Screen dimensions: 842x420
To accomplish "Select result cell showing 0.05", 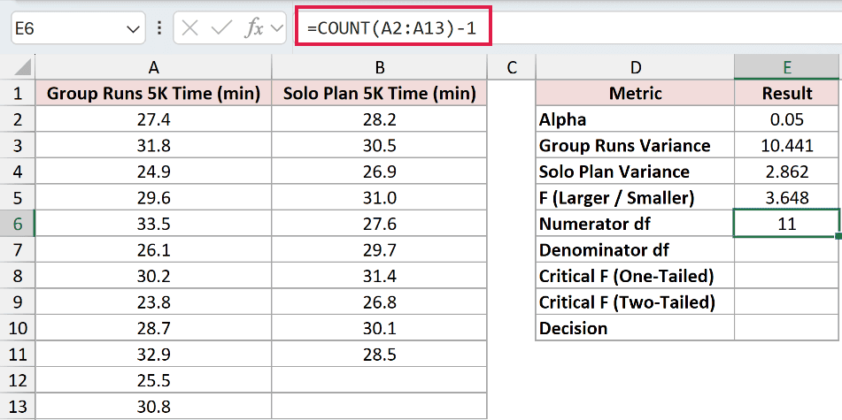I will tap(787, 119).
